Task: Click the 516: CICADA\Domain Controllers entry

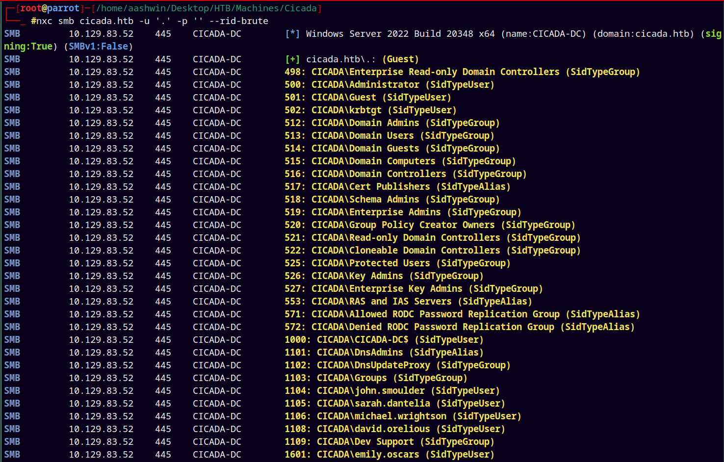Action: point(406,174)
